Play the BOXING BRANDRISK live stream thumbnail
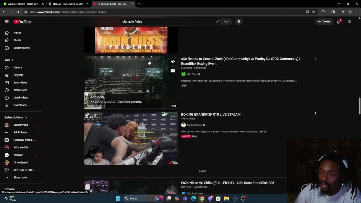 coord(131,138)
